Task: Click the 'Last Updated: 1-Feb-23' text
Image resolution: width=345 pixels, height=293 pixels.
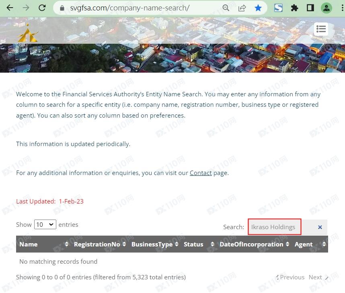Action: pyautogui.click(x=50, y=201)
